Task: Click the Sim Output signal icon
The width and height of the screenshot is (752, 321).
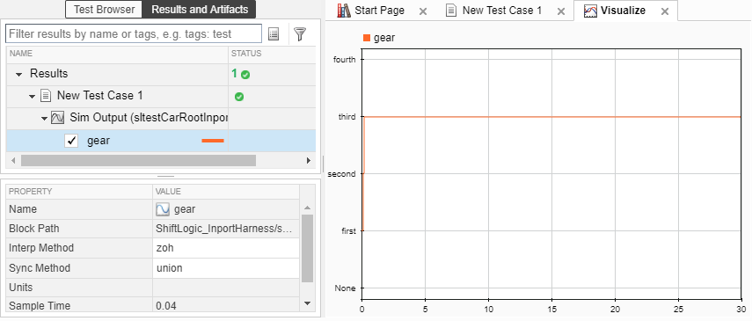Action: coord(58,118)
